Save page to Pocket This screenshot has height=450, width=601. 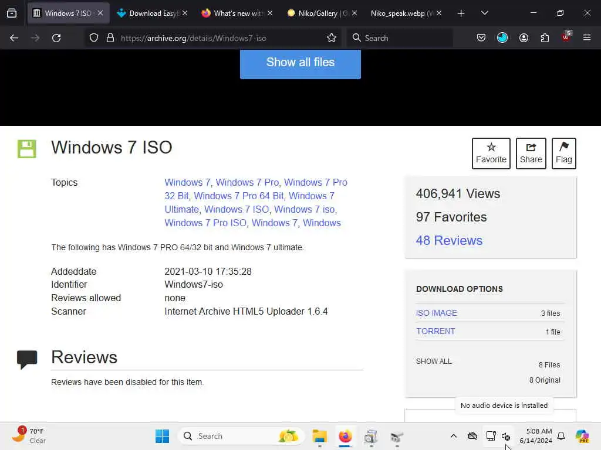481,38
